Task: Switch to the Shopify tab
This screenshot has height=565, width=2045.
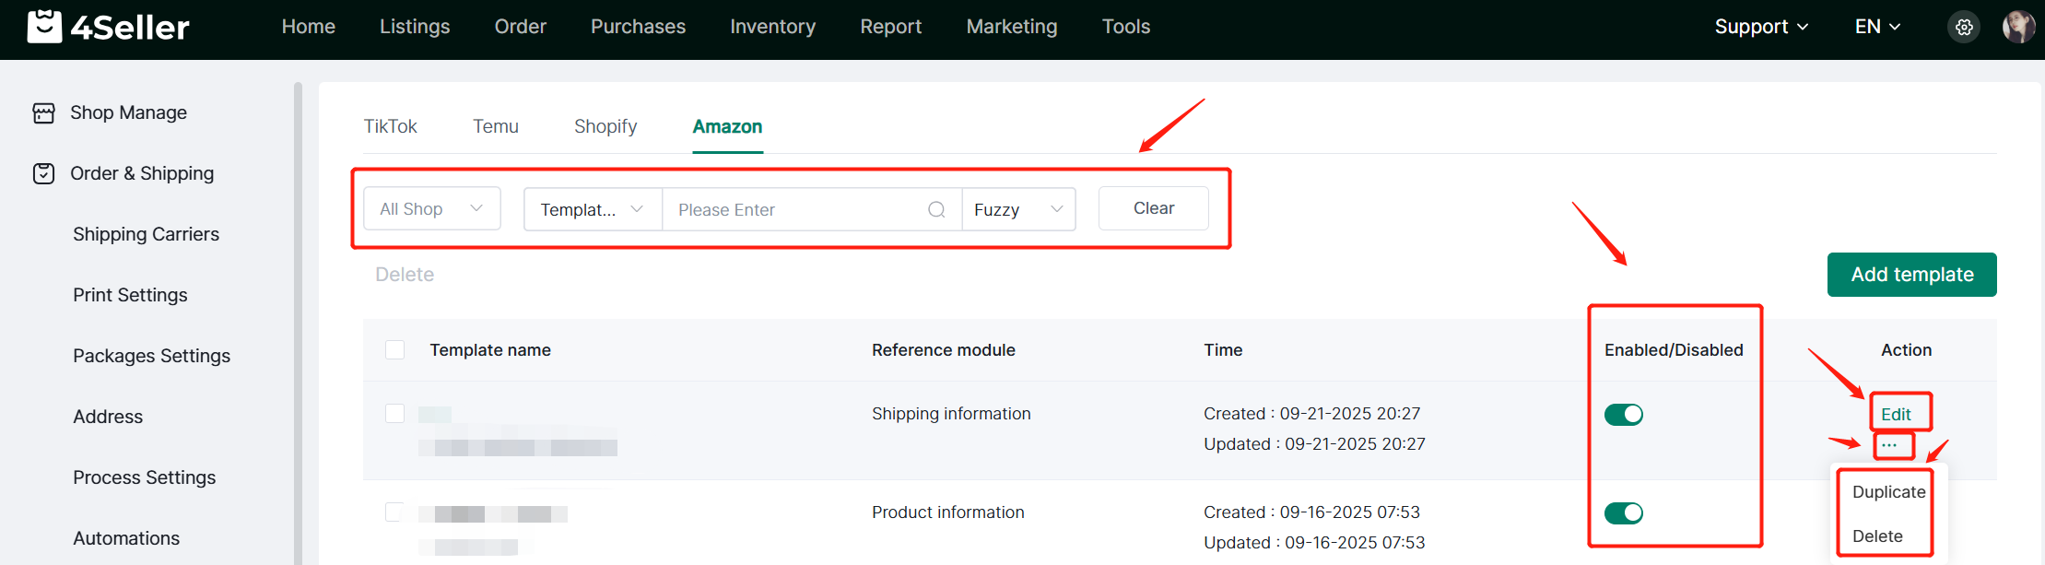Action: tap(605, 126)
